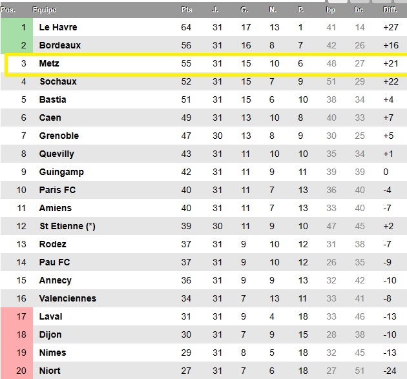Open the Paris FC team link
This screenshot has width=407, height=379.
pyautogui.click(x=57, y=190)
